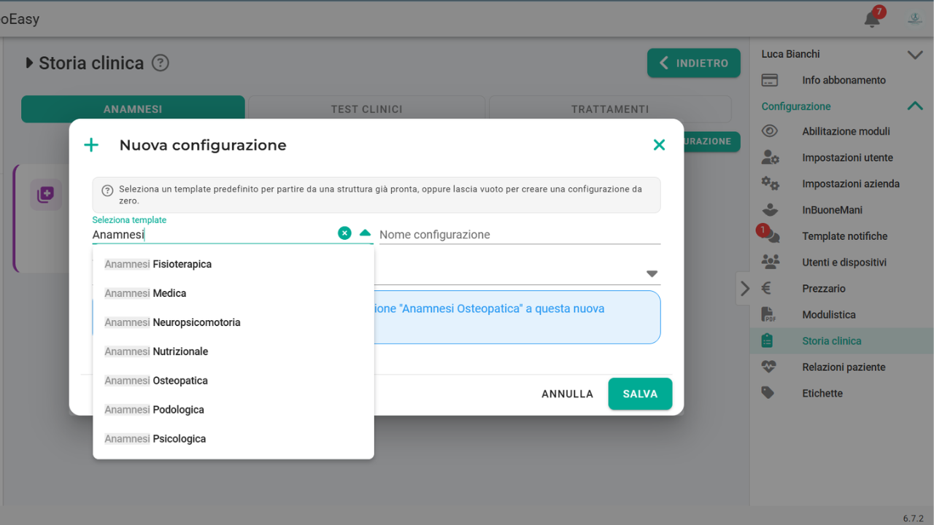This screenshot has height=525, width=934.
Task: Click the user avatar icon in header
Action: pyautogui.click(x=915, y=19)
